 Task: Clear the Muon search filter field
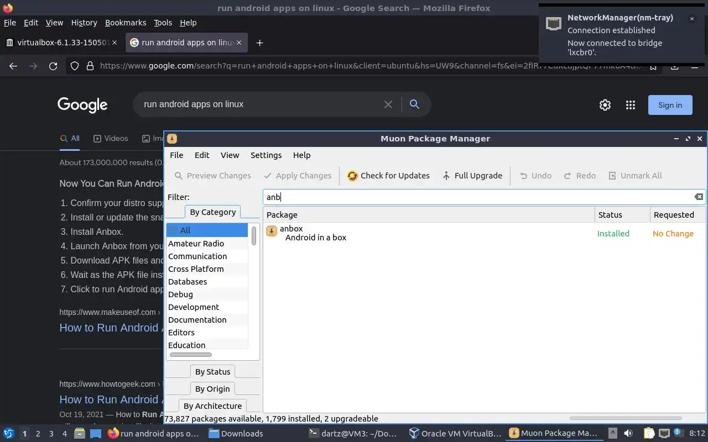point(699,197)
